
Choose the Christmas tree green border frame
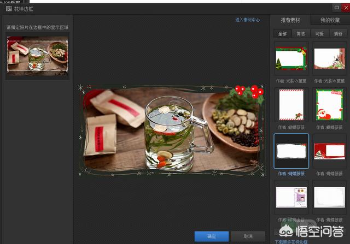[291, 58]
